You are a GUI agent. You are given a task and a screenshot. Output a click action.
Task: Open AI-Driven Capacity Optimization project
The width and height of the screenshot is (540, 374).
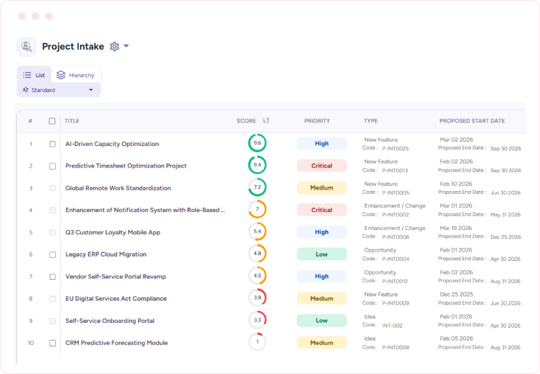coord(112,144)
